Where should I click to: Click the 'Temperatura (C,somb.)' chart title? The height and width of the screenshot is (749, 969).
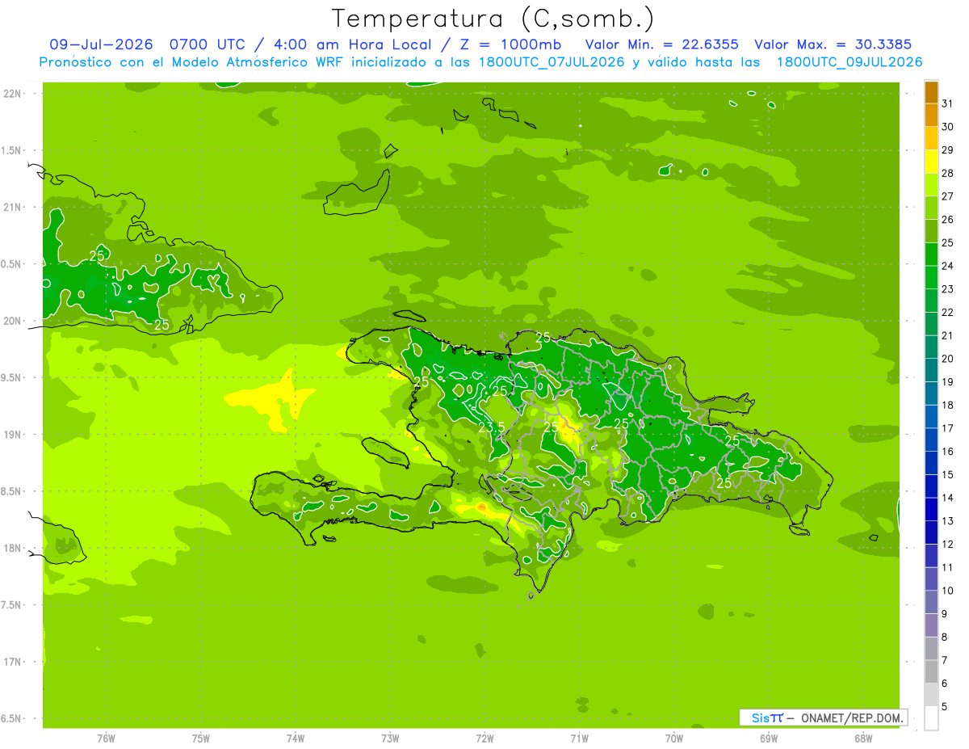coord(493,18)
